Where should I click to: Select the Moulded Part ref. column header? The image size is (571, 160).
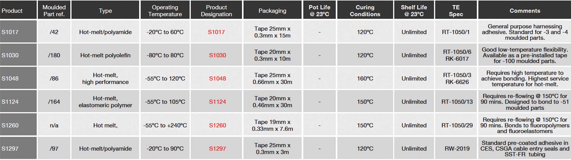coord(54,11)
